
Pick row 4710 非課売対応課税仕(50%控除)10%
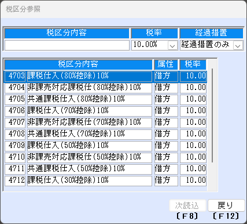tap(105, 157)
